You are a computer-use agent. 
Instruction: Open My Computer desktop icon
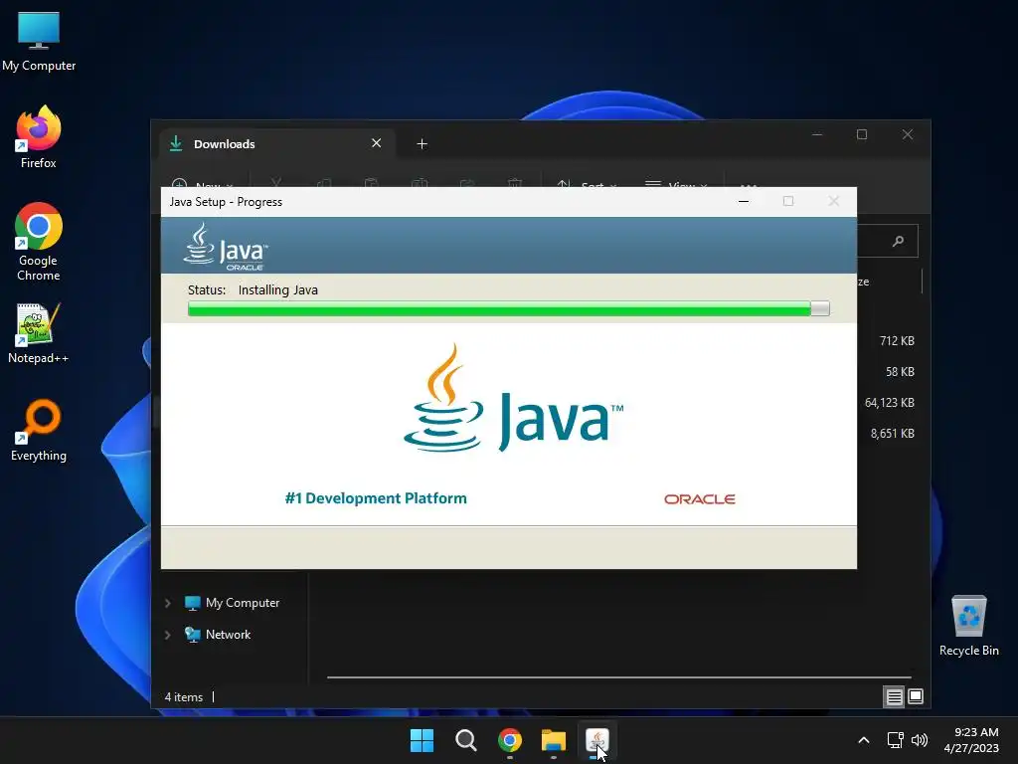[x=39, y=41]
